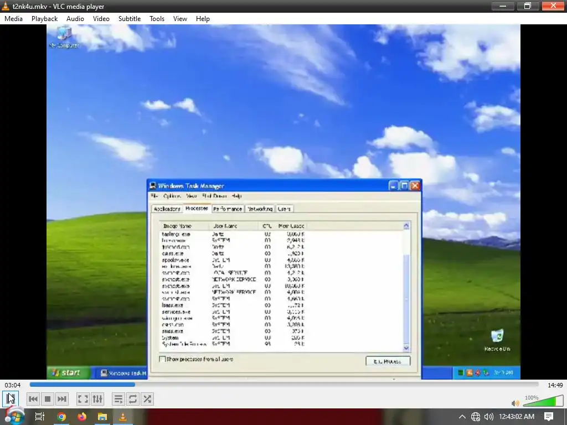Toggle loop mode in VLC

point(133,399)
